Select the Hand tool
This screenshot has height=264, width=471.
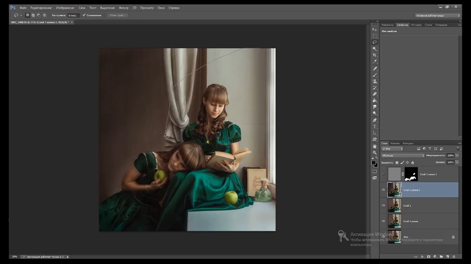[x=375, y=146]
